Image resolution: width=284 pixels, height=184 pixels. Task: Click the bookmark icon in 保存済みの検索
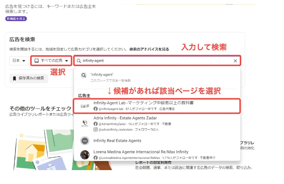point(14,78)
